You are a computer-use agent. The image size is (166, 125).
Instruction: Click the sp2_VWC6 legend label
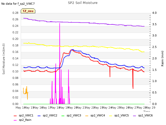(x=145, y=115)
